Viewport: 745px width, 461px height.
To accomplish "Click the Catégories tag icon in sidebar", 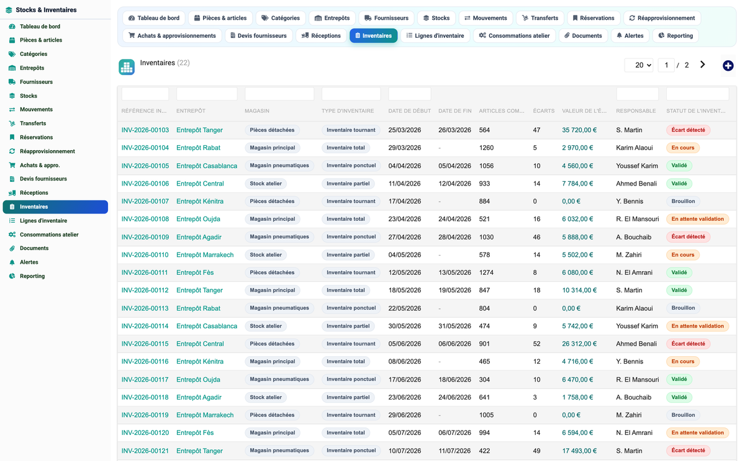I will tap(12, 54).
